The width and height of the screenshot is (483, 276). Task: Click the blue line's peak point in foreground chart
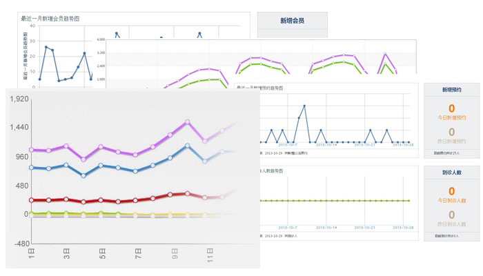[x=187, y=146]
